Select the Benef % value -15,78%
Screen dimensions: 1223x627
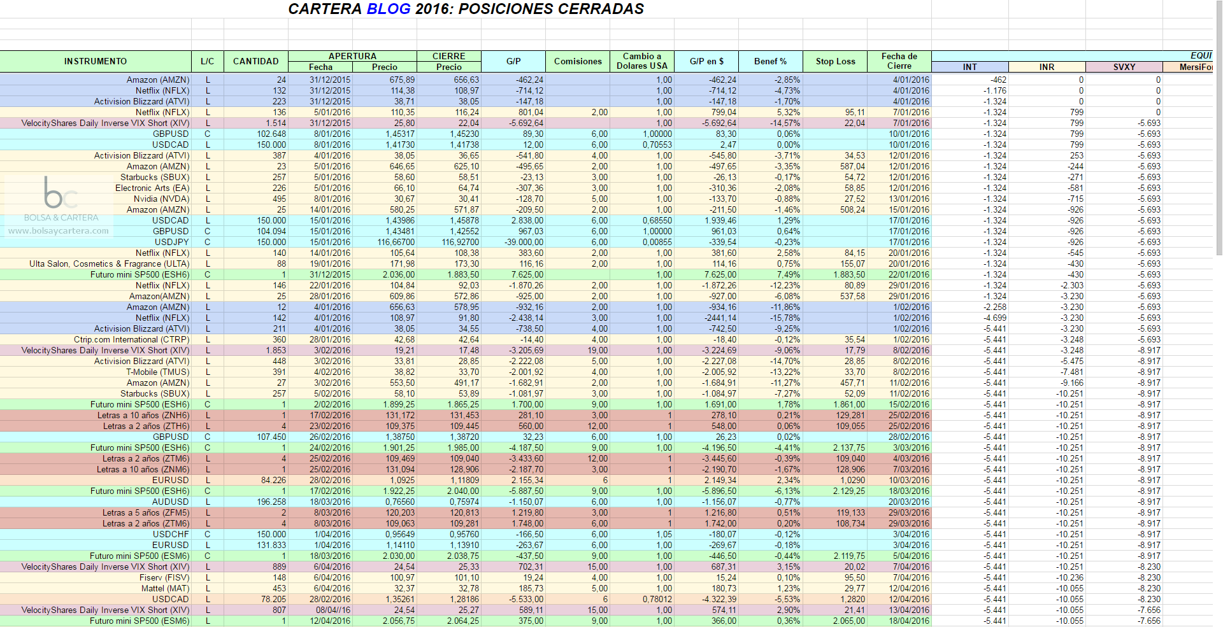(x=771, y=318)
